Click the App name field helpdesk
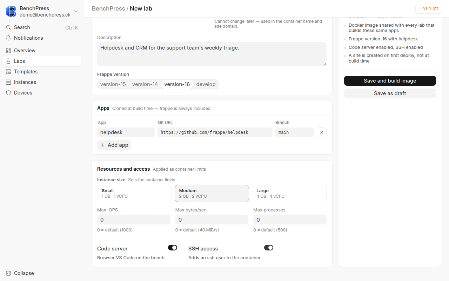 [x=126, y=132]
